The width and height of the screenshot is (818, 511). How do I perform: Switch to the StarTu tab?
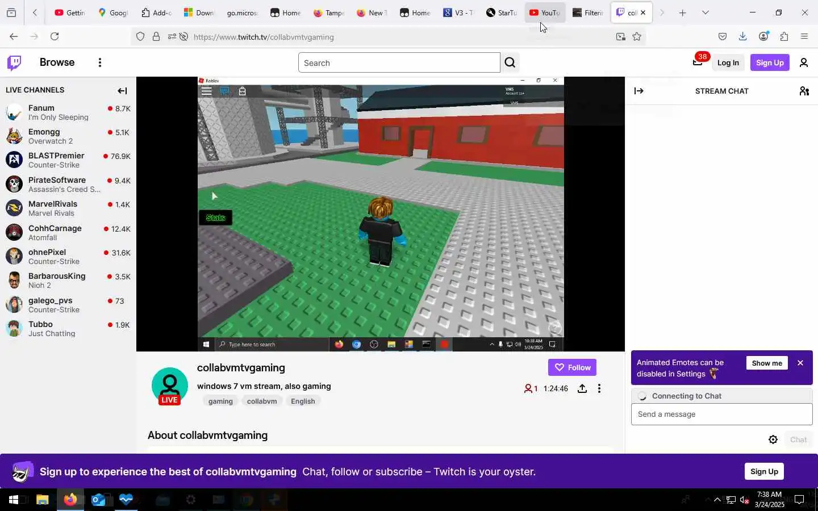502,12
